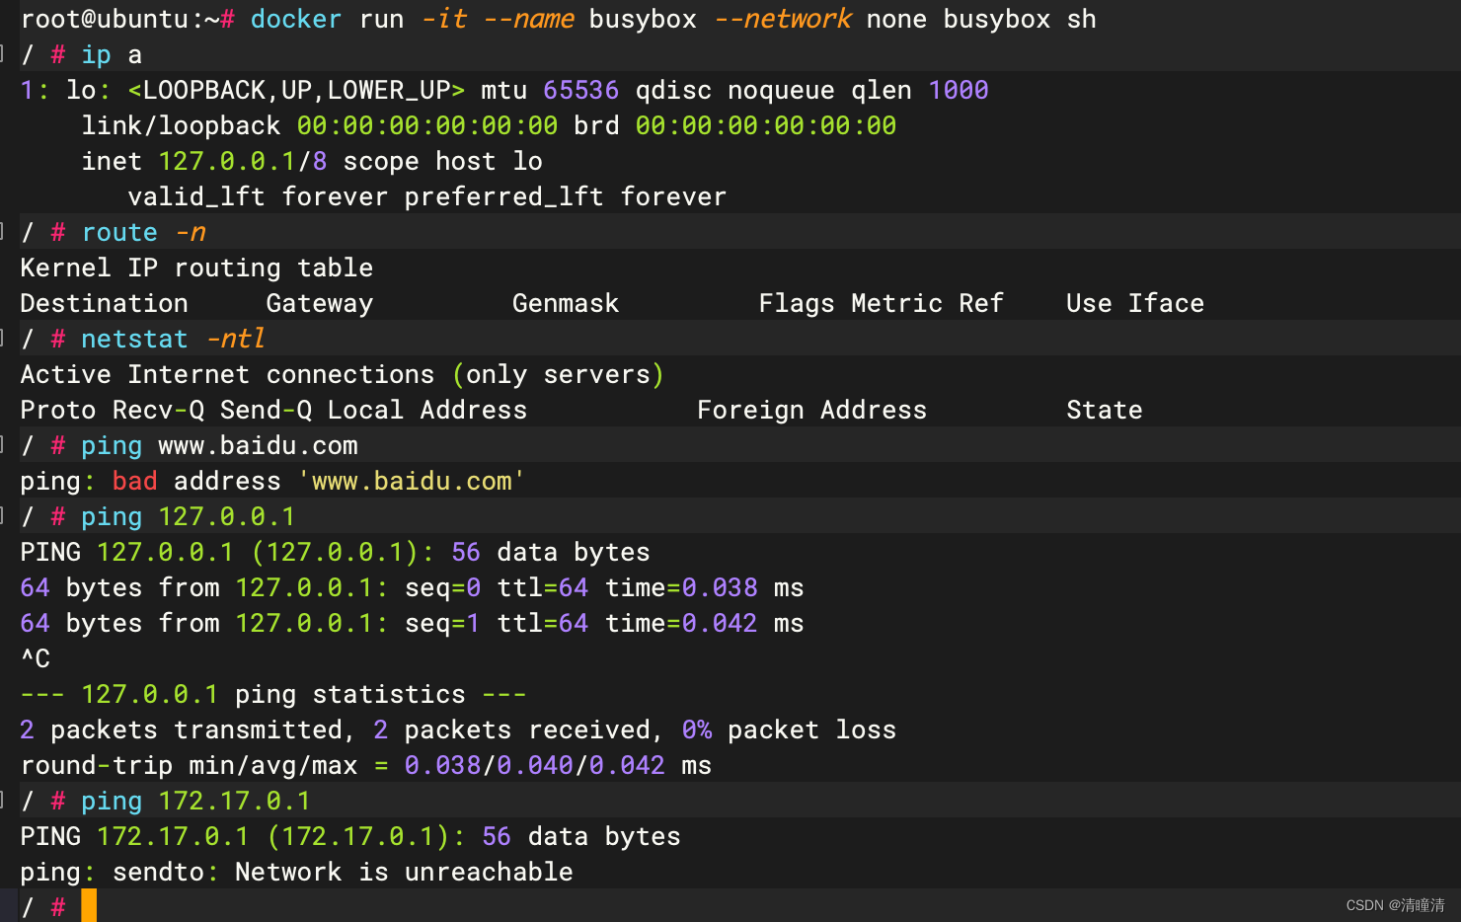Viewport: 1461px width, 922px height.
Task: Click the 'Kernel IP routing table' line
Action: pyautogui.click(x=196, y=268)
